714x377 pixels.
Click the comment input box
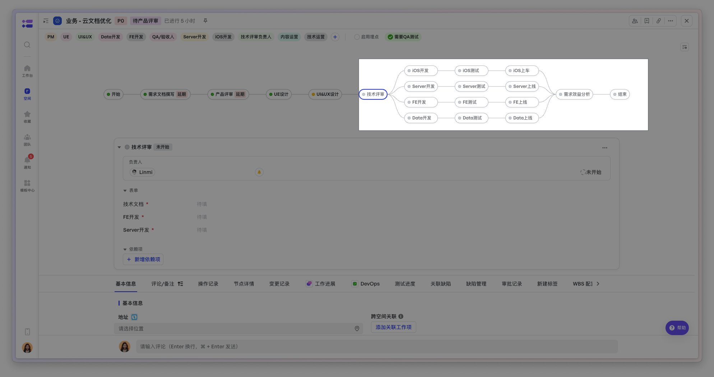[377, 347]
